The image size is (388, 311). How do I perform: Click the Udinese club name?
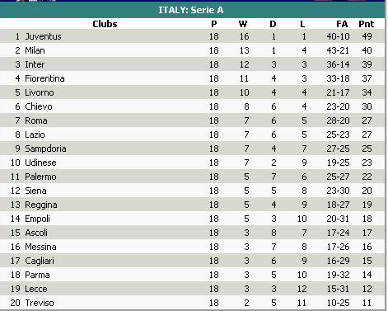coord(40,163)
